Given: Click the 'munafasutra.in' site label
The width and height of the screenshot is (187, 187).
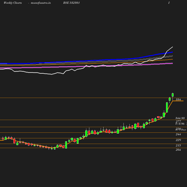Looking at the screenshot, I should point(41,3).
